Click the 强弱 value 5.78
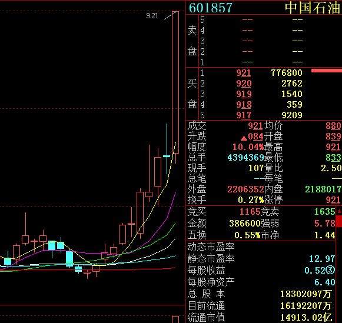342x323 pixels. click(325, 224)
